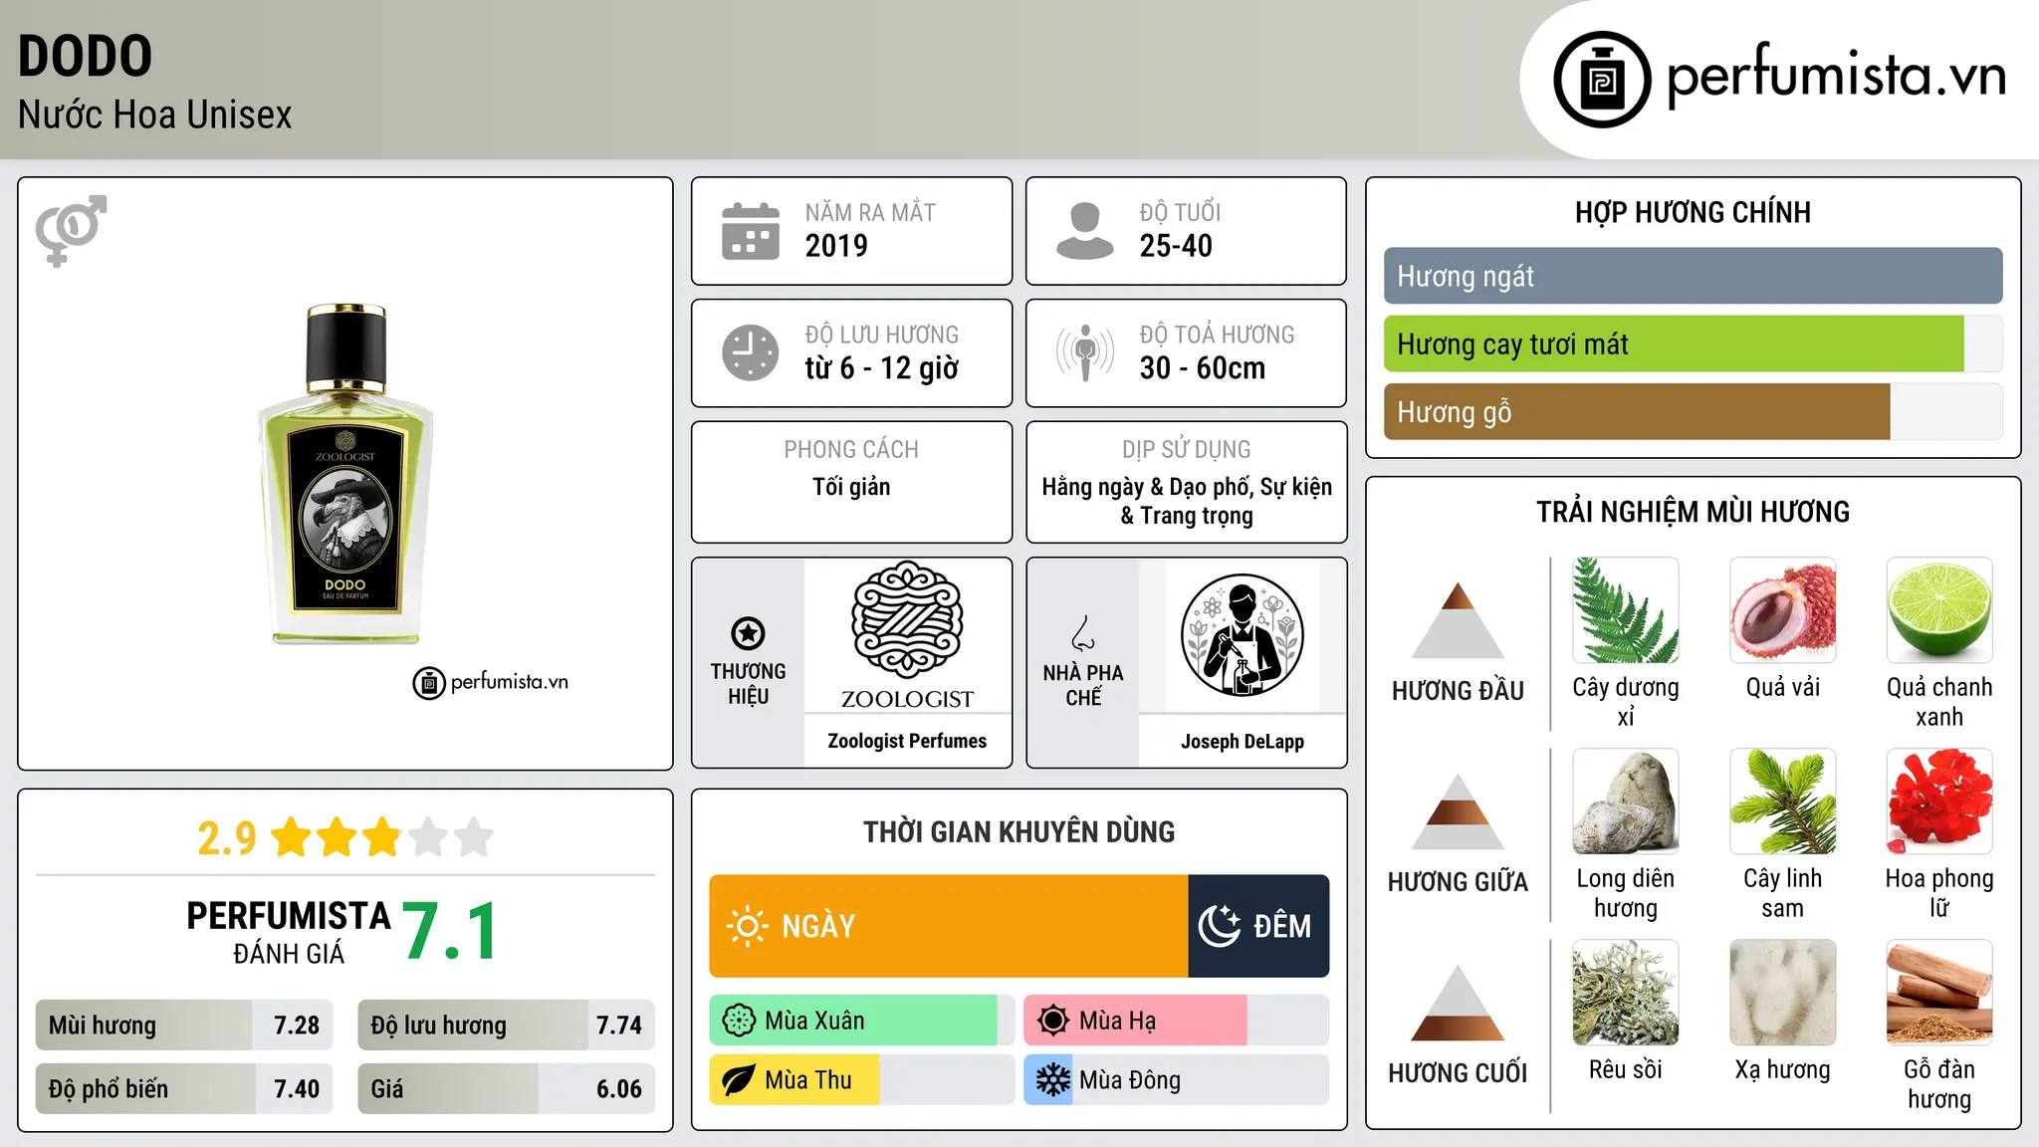This screenshot has height=1147, width=2039.
Task: Click the Độ phổ biến 7.40 score bar
Action: click(184, 1088)
